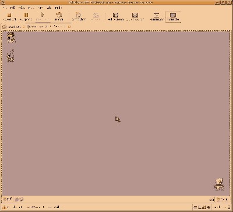The image size is (233, 212).
Task: Open the guest Windows Start button
Action: pos(8,199)
